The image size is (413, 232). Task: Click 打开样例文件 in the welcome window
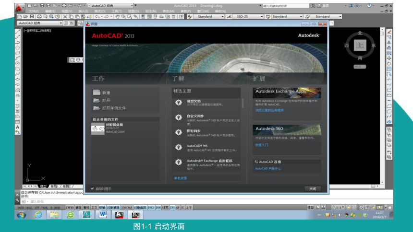coord(114,108)
